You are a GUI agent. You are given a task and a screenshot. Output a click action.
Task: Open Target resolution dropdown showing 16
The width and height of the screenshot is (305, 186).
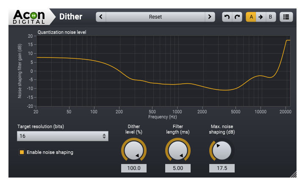pyautogui.click(x=63, y=136)
